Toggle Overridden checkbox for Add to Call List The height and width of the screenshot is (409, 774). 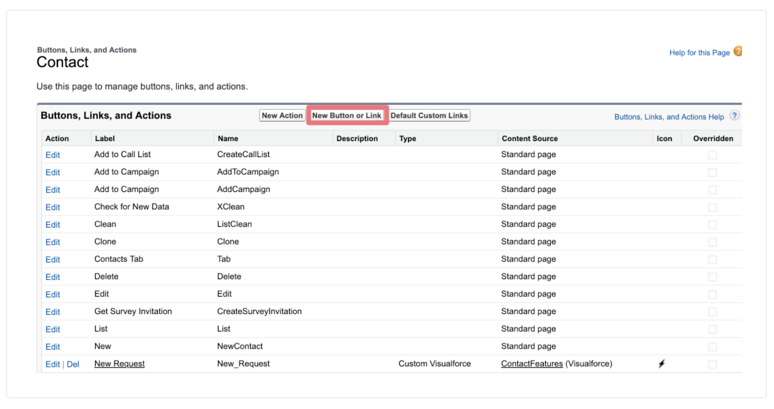pyautogui.click(x=712, y=155)
